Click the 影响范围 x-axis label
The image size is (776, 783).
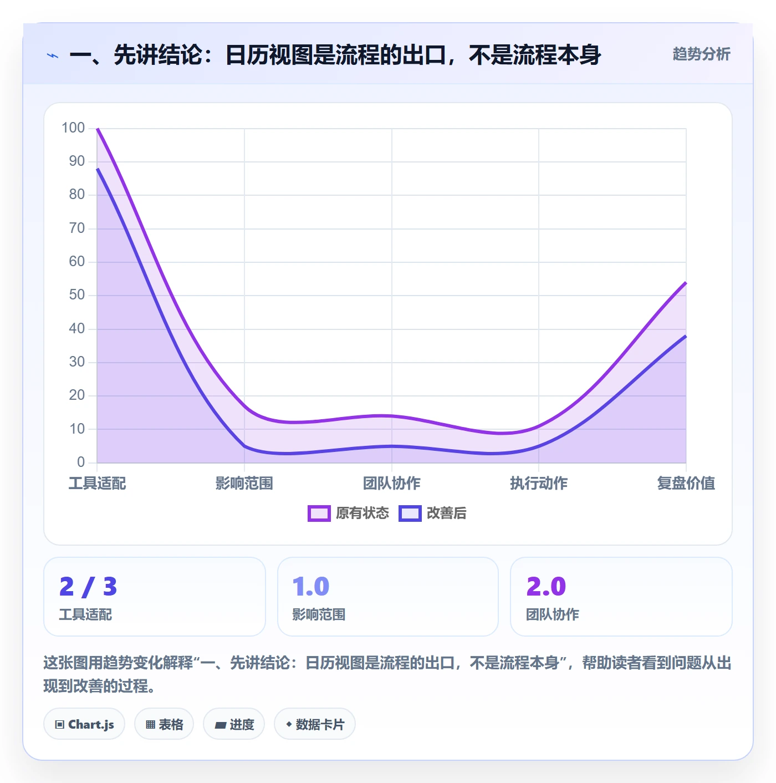tap(244, 484)
